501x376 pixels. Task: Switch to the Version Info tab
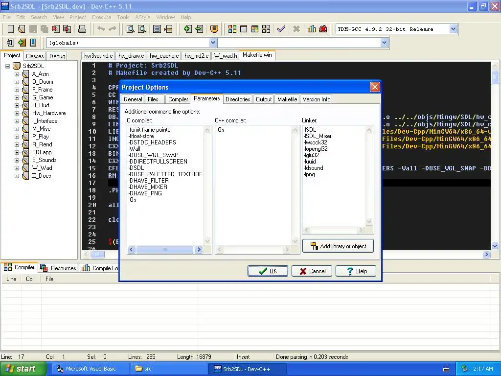[317, 99]
